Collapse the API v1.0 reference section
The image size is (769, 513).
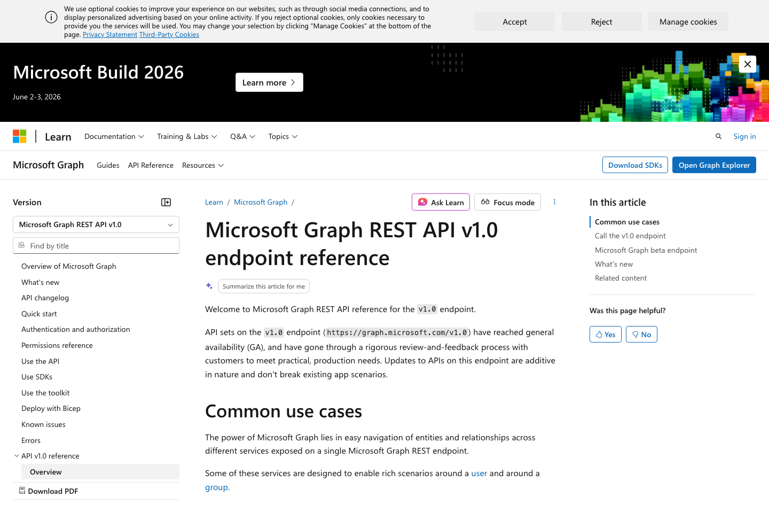point(16,455)
